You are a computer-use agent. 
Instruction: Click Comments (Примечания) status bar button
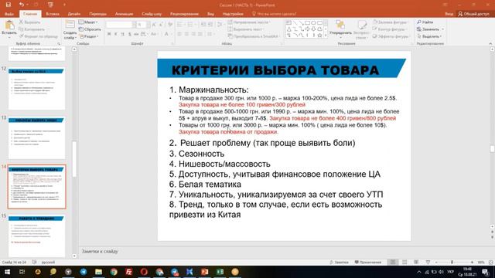[x=368, y=263]
